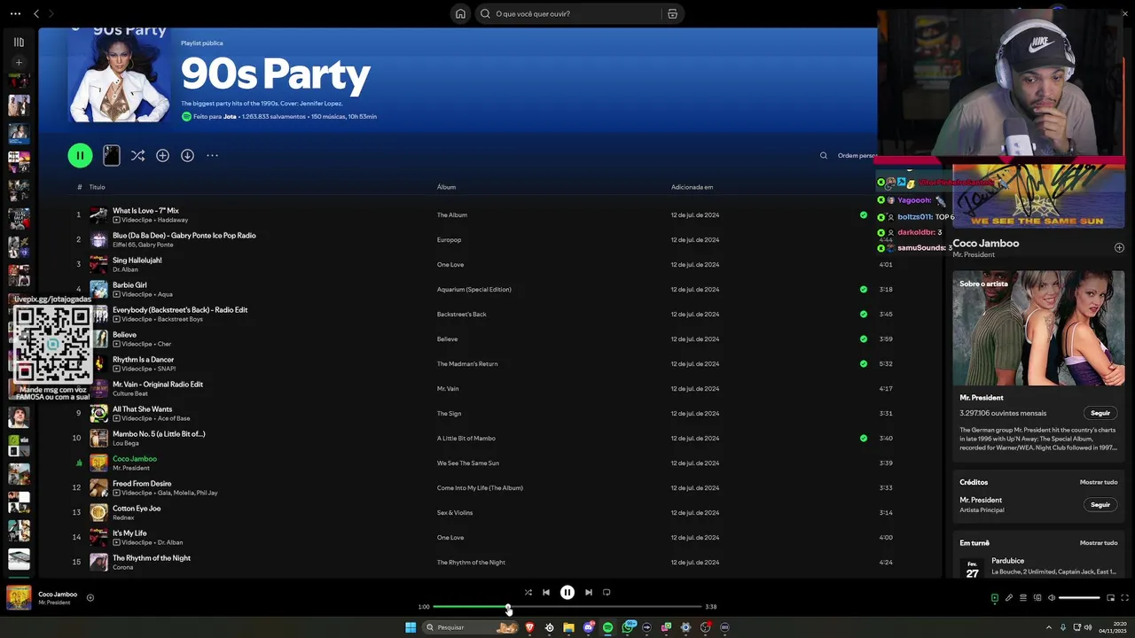Add Coco Jamboo to library in right panel

pos(1119,247)
